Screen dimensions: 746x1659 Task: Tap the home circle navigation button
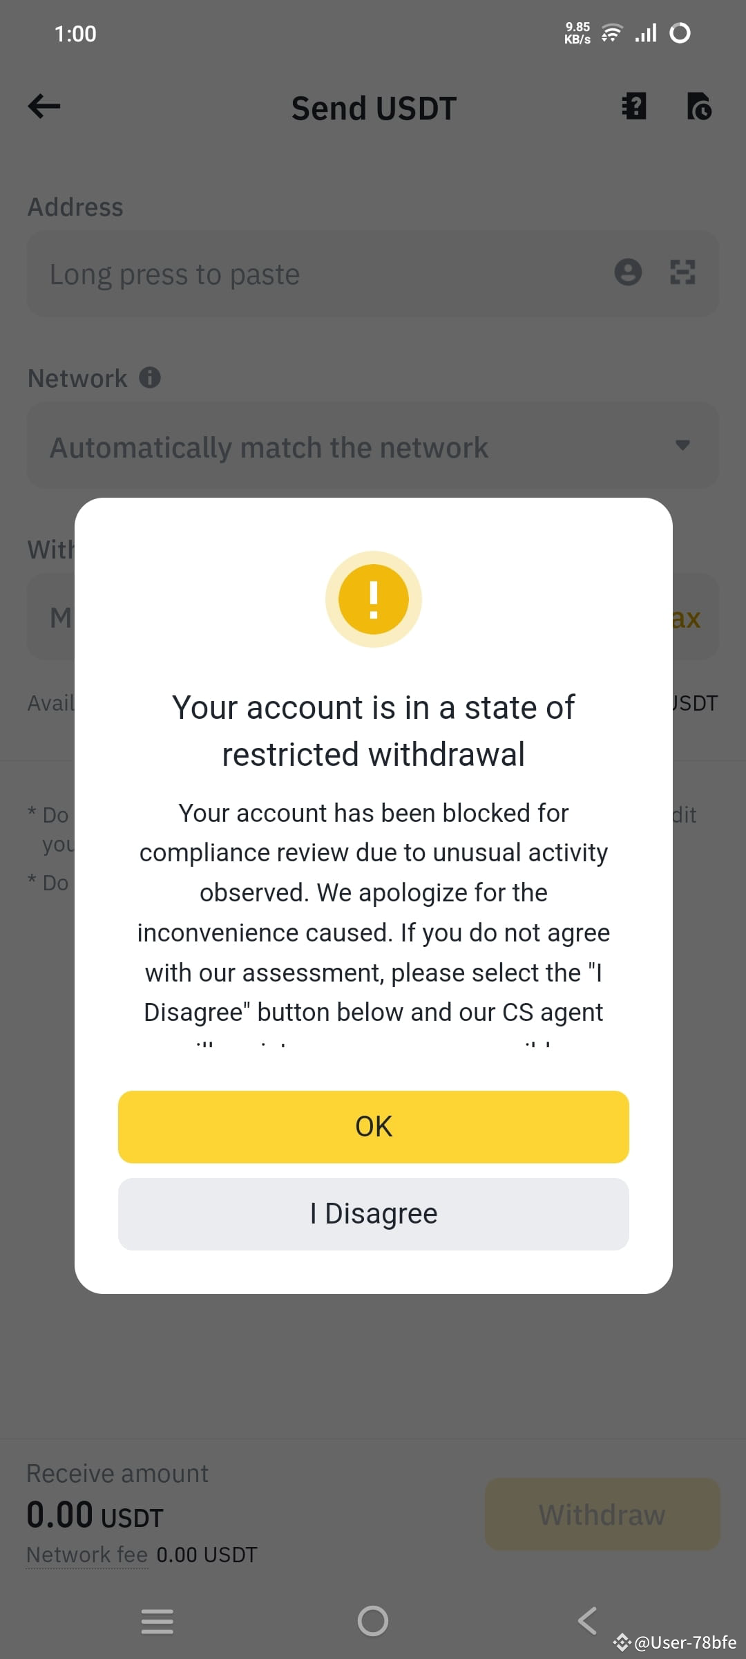pos(373,1620)
